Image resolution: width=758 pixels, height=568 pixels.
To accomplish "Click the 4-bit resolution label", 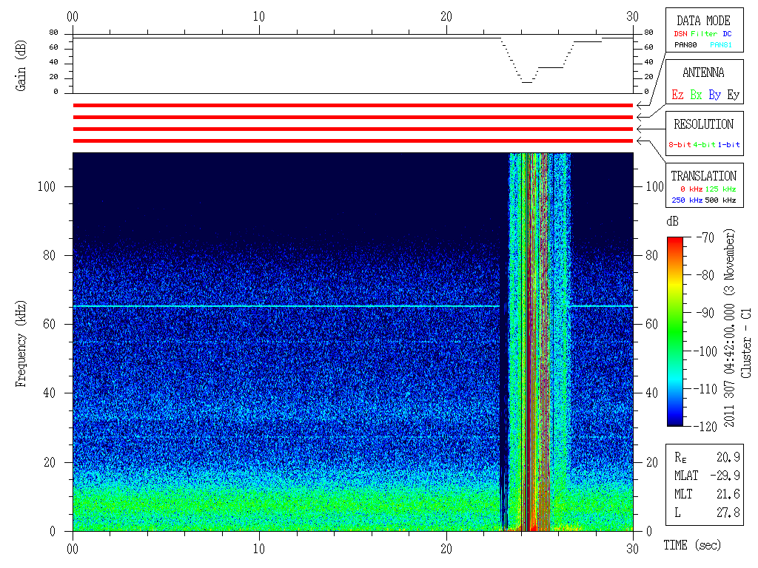I will [x=705, y=144].
